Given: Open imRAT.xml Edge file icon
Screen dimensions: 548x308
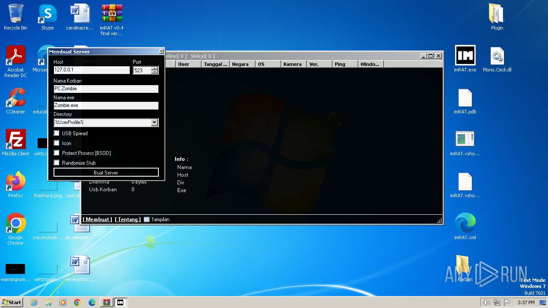Looking at the screenshot, I should pos(465,227).
